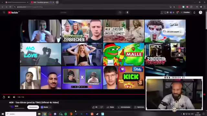Open the NO LOVE suggested video

click(x=40, y=54)
